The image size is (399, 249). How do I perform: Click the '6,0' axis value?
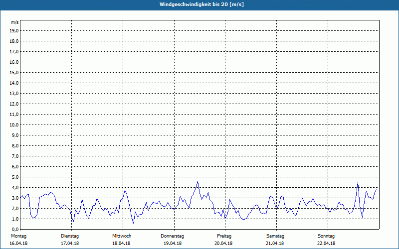[x=15, y=167]
